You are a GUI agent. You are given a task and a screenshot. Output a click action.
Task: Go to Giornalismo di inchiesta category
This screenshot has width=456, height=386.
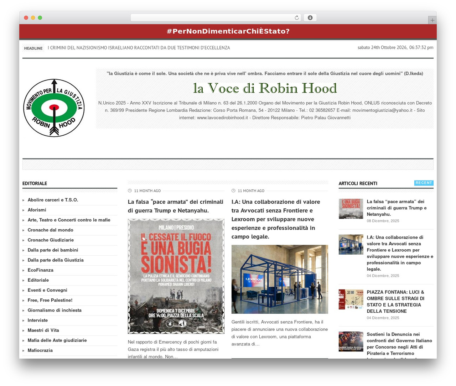[x=55, y=310]
